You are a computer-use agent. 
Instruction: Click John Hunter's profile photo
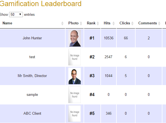pos(75,38)
